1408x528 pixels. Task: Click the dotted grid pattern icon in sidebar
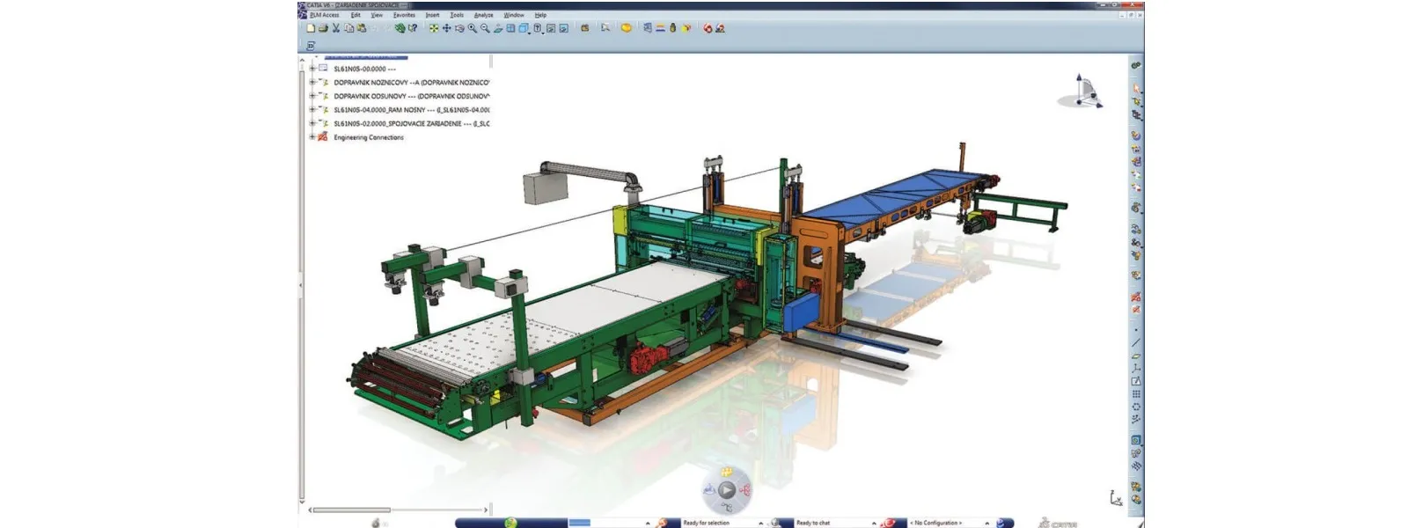pos(1136,394)
